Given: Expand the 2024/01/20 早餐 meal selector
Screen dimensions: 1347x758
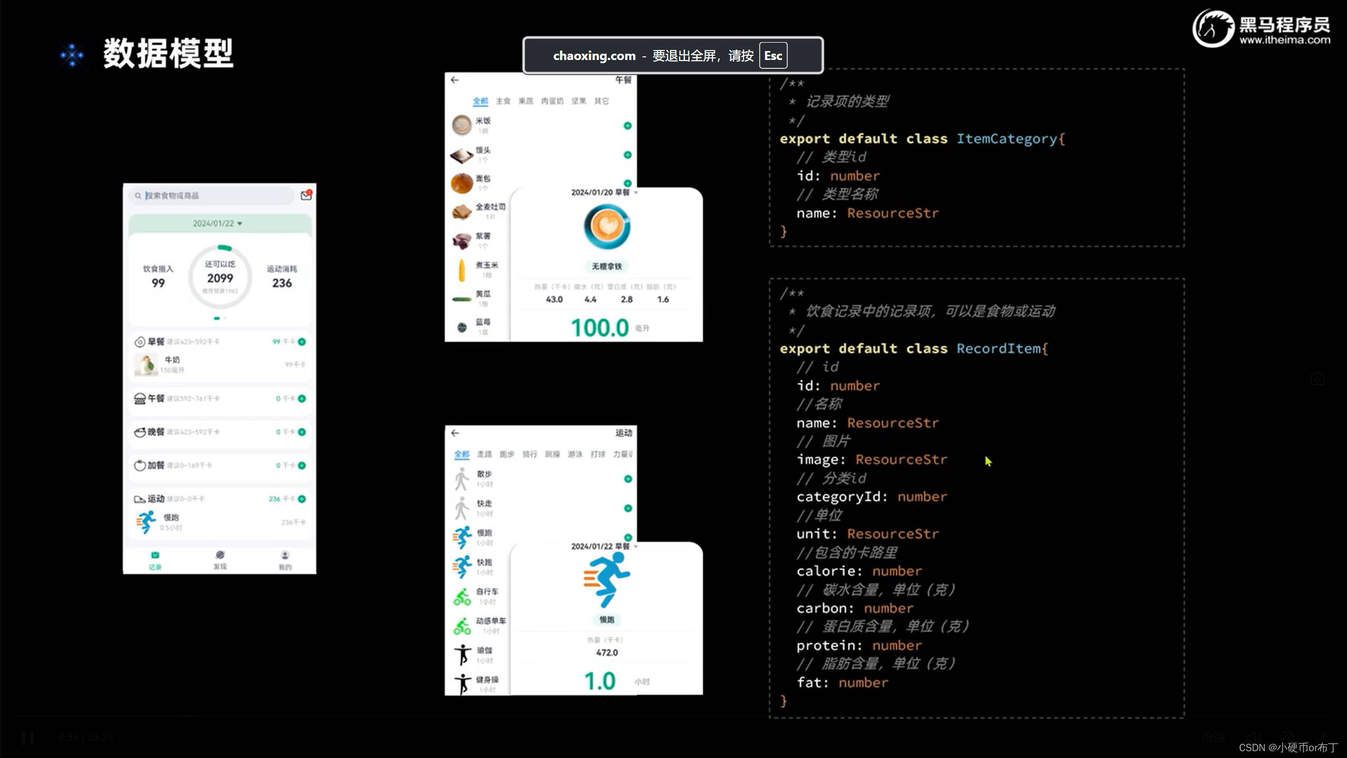Looking at the screenshot, I should (604, 193).
